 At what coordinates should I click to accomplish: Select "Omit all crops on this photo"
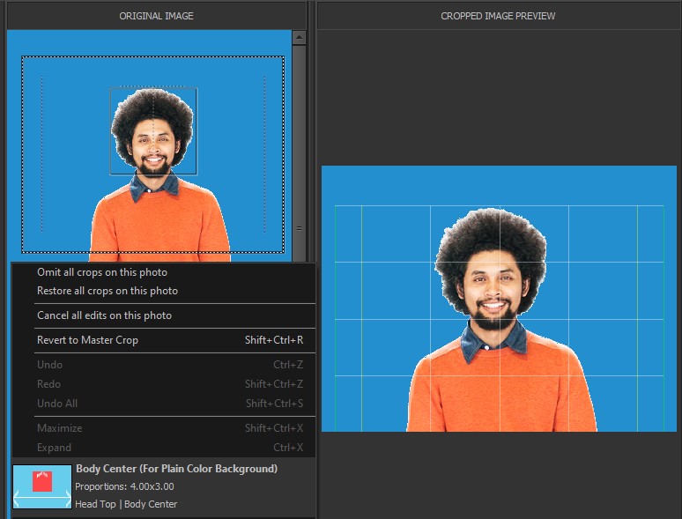[x=102, y=272]
